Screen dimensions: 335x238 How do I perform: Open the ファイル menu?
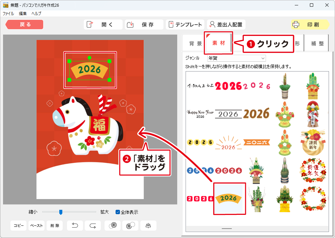(x=8, y=14)
